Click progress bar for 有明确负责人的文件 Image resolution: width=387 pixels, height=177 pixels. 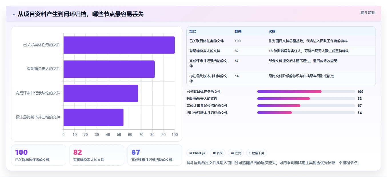tap(306, 99)
